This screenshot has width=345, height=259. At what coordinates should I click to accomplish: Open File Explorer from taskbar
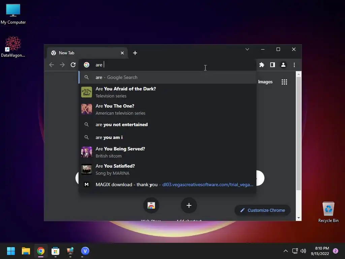(x=26, y=251)
